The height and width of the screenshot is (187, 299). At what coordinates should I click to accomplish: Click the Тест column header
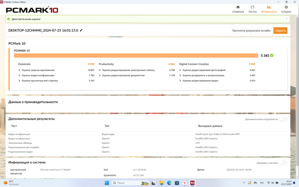(x=14, y=126)
